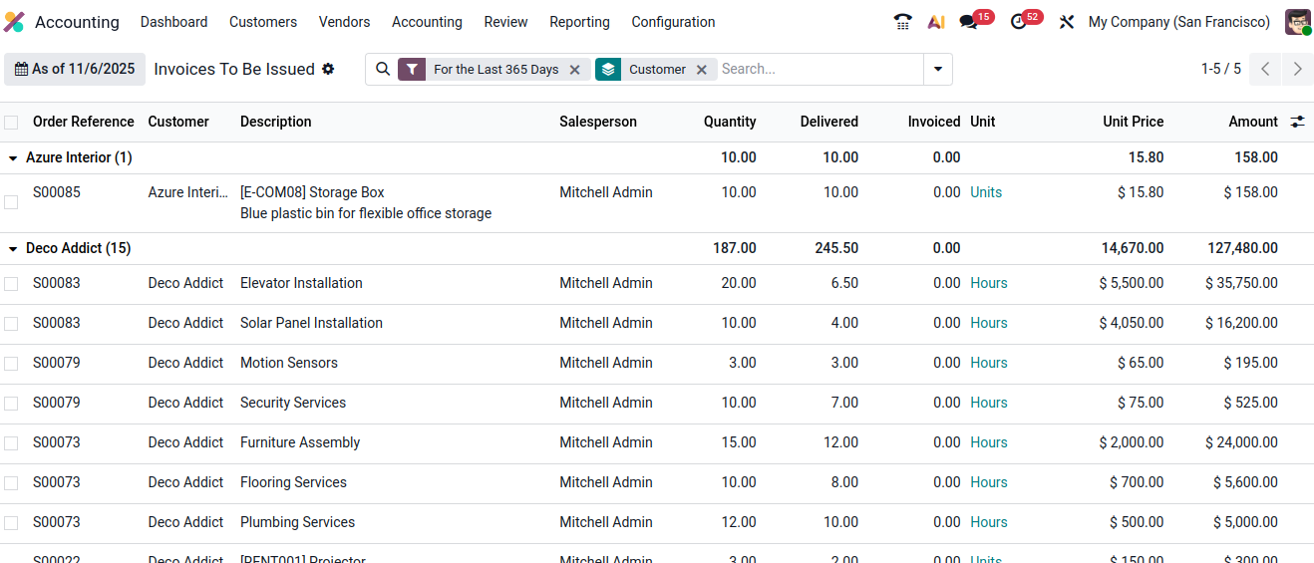Open the column settings adjust icon
This screenshot has height=563, width=1314.
pyautogui.click(x=1297, y=122)
